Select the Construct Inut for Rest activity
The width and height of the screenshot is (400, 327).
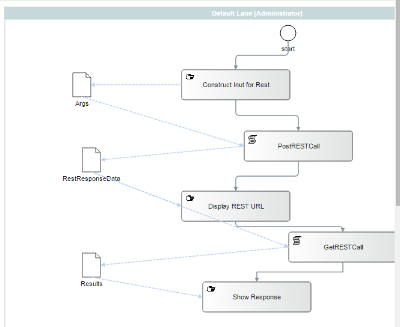pyautogui.click(x=236, y=85)
